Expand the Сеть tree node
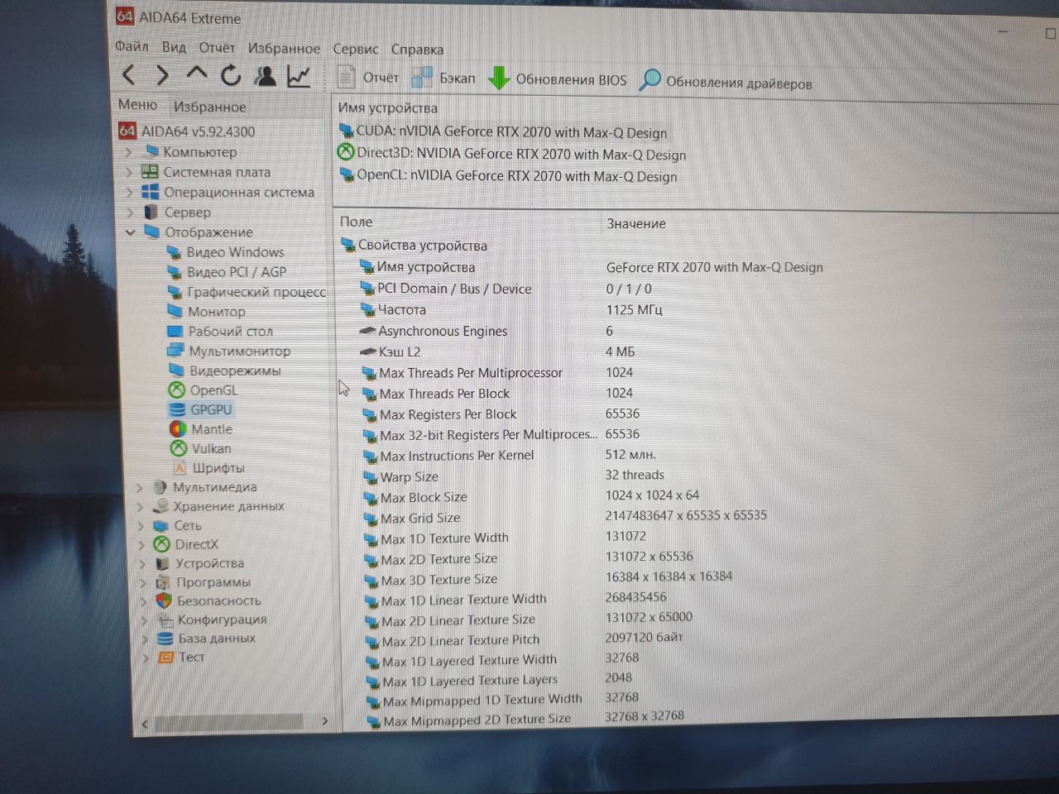The width and height of the screenshot is (1059, 794). tap(141, 525)
